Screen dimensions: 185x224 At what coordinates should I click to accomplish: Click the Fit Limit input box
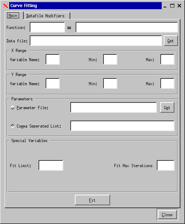[x=51, y=165]
